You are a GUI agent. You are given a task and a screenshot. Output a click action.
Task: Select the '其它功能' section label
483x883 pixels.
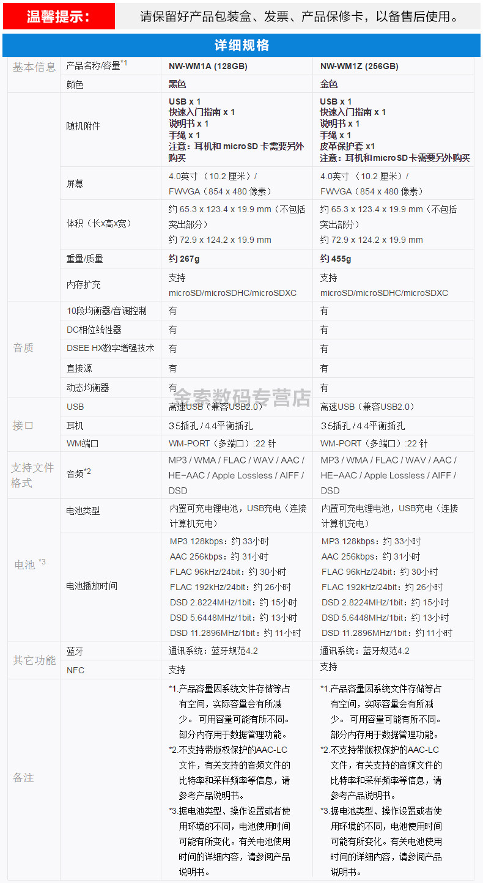pos(34,660)
